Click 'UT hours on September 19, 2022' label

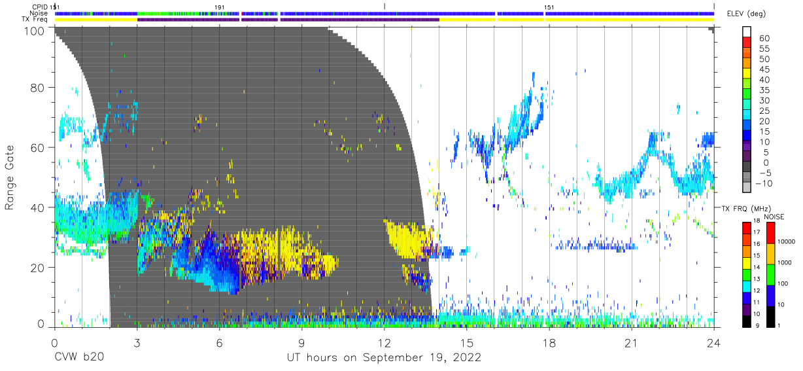point(384,358)
